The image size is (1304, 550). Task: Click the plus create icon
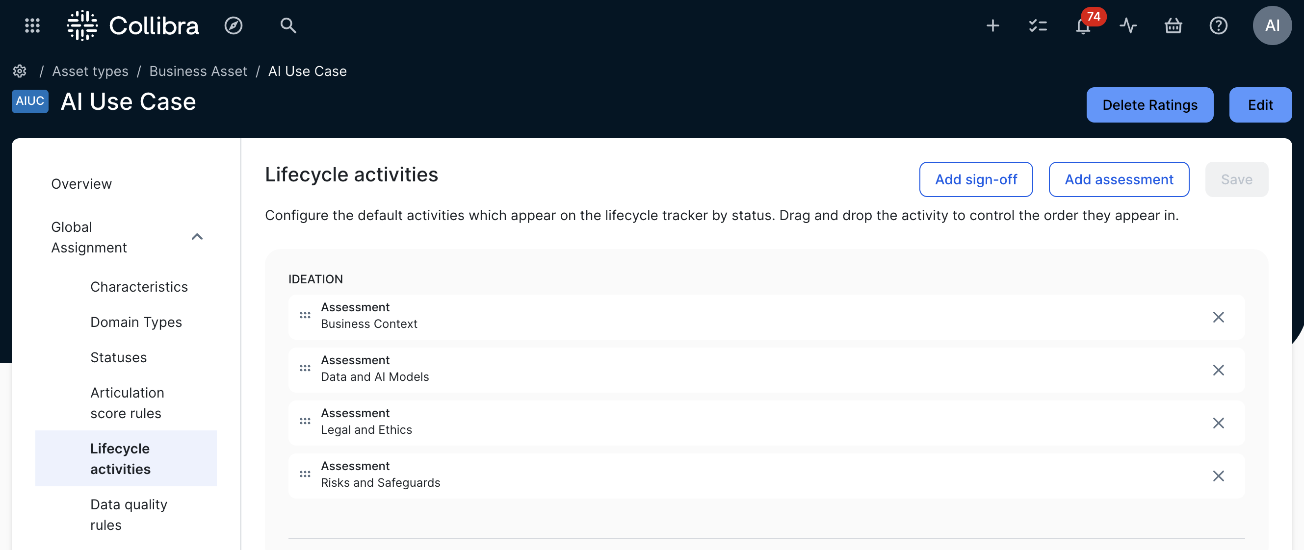coord(992,25)
